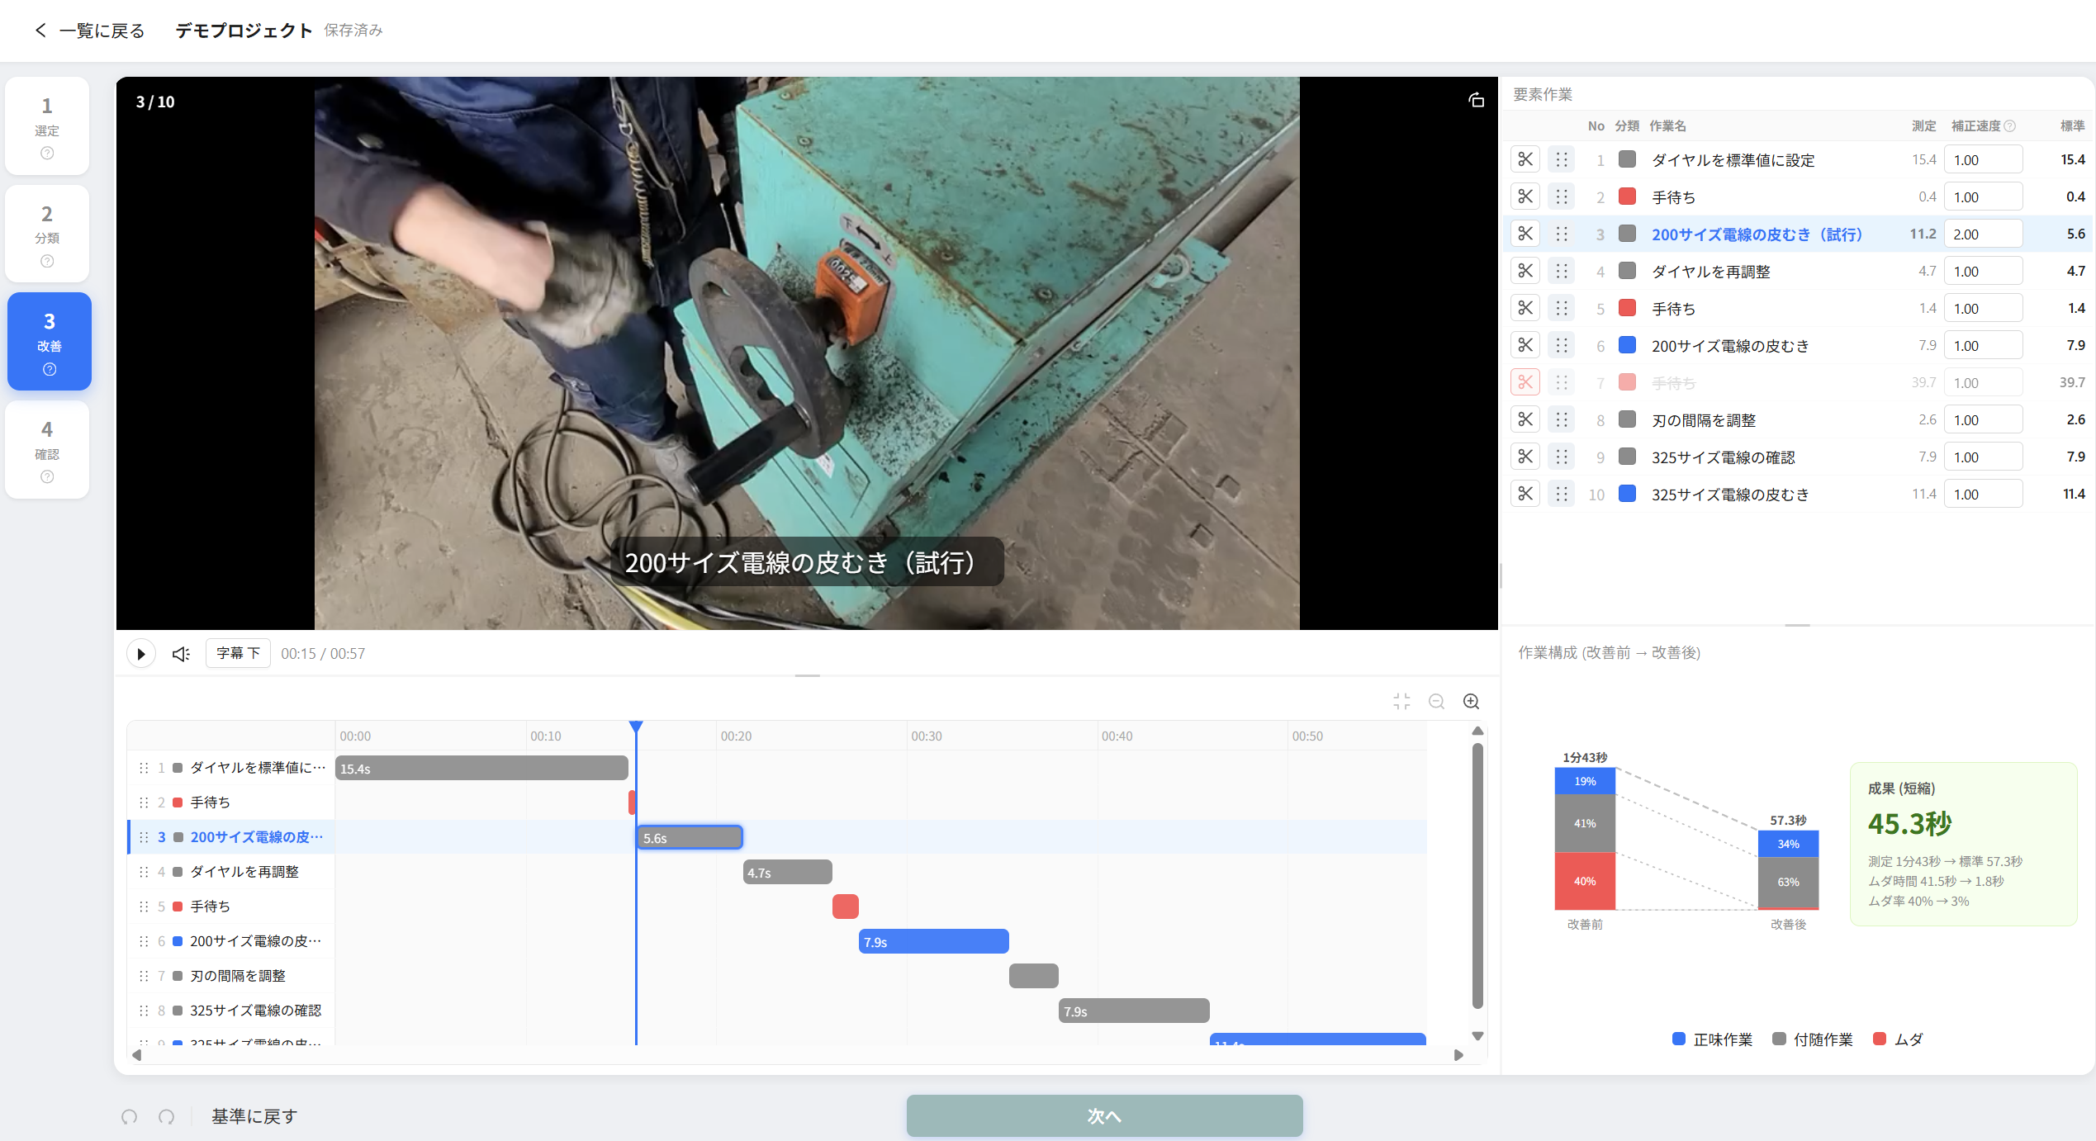Go to step 4 確認 tab
The image size is (2096, 1141).
point(48,449)
